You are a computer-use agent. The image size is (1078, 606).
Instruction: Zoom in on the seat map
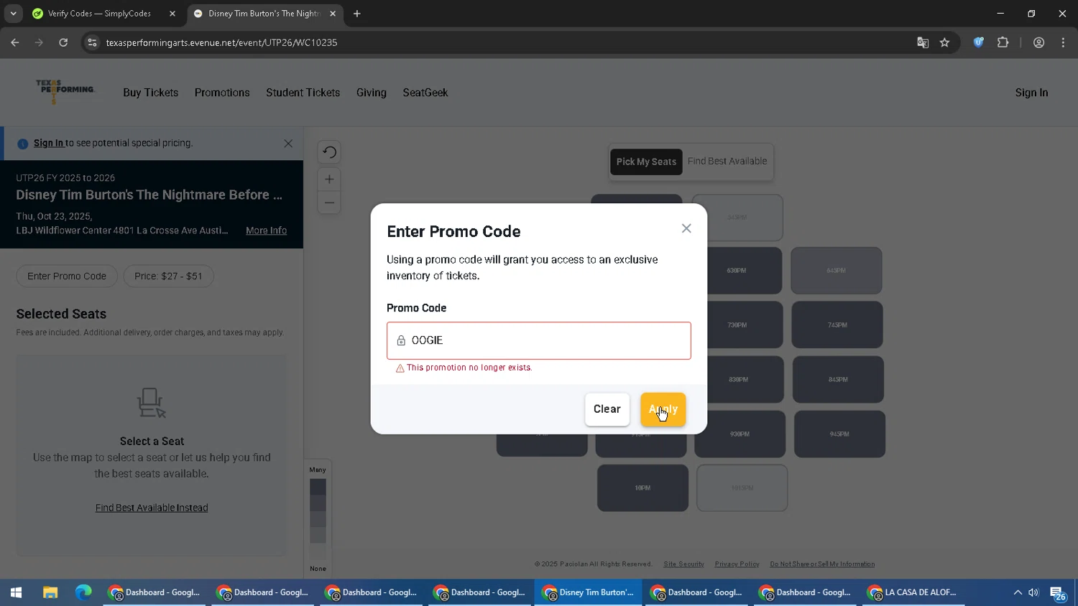coord(329,180)
